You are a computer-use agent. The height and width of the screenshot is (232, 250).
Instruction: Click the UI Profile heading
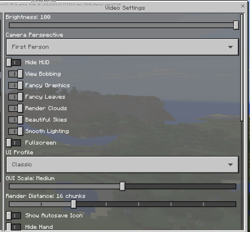tap(20, 152)
